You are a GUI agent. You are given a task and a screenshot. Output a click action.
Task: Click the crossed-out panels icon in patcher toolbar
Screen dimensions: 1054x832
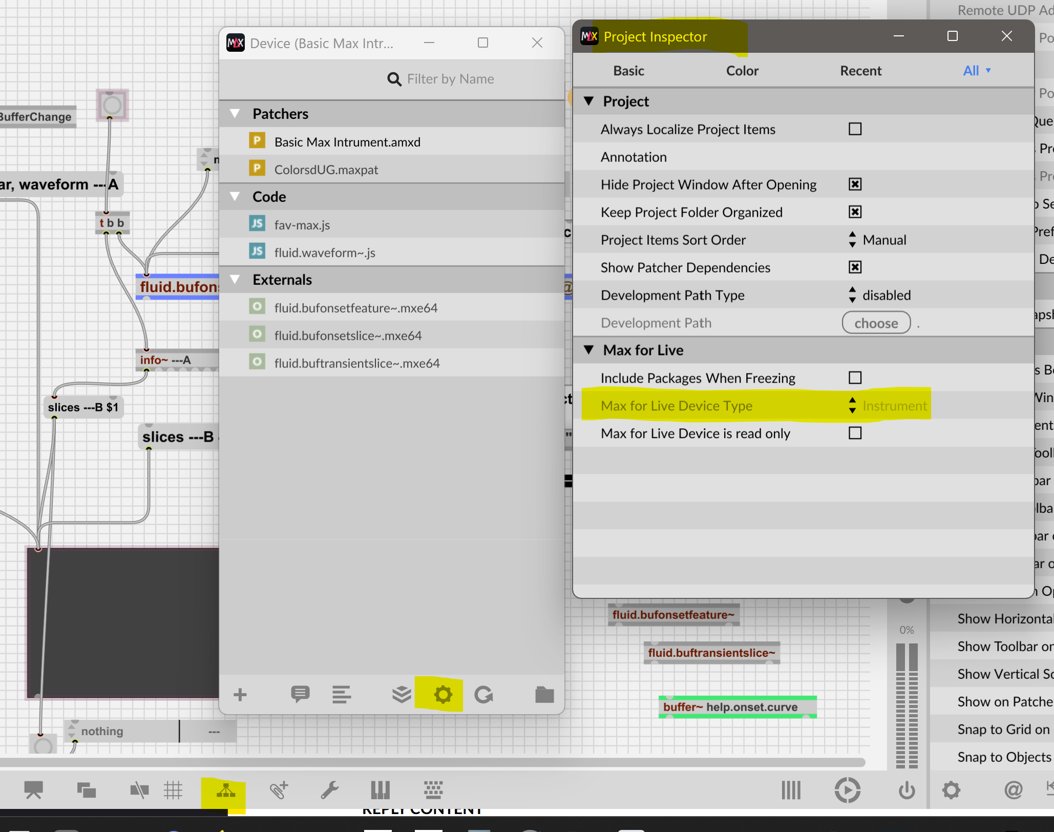coord(139,790)
